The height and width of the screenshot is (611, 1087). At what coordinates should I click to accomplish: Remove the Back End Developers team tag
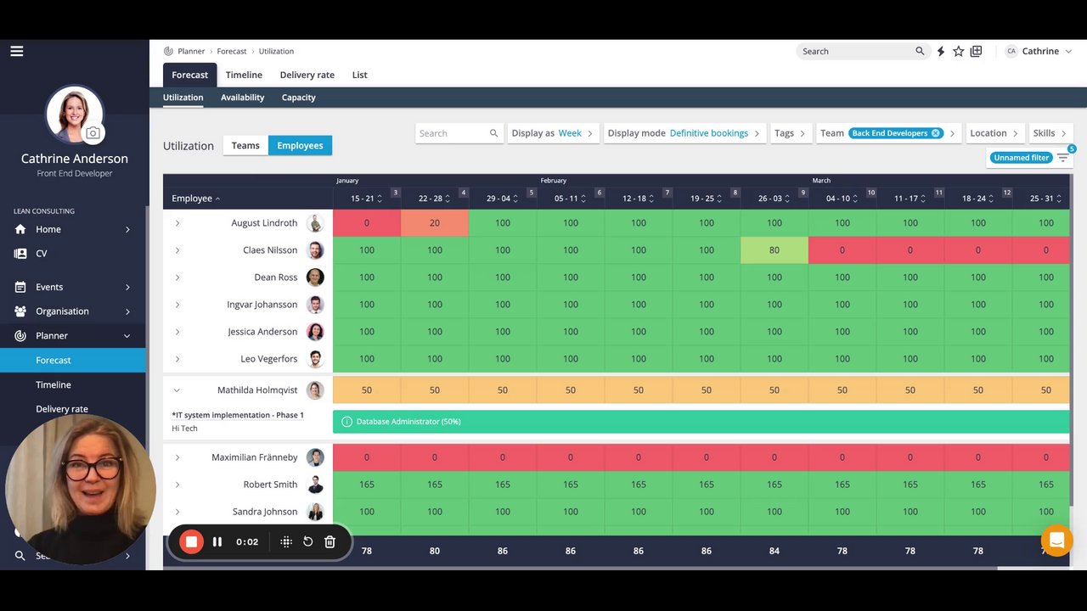pyautogui.click(x=935, y=133)
